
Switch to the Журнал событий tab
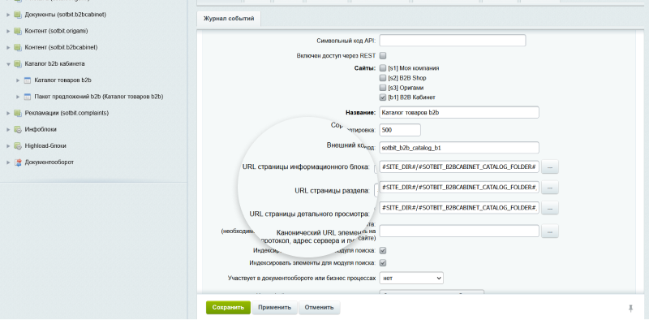229,18
